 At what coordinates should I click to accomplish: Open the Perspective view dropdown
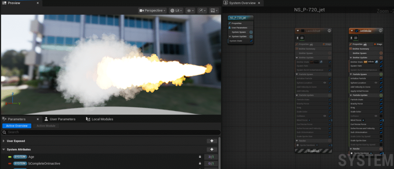153,10
